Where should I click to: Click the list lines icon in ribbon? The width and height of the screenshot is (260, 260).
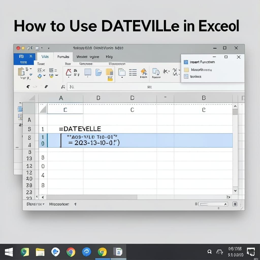click(x=133, y=72)
